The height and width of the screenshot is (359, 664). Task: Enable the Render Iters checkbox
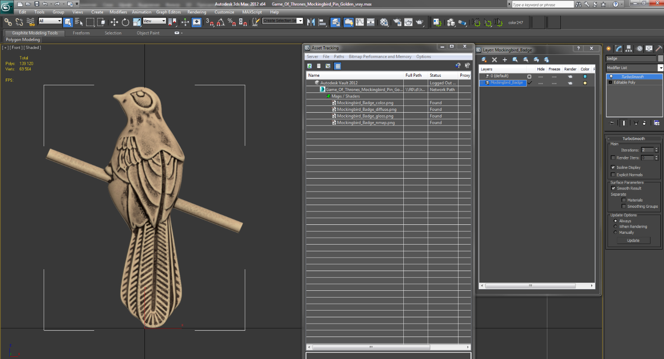coord(613,158)
